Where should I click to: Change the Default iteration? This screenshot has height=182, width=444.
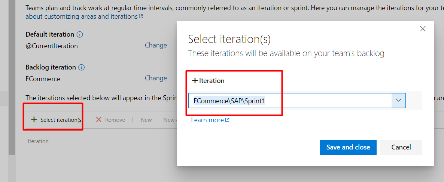(156, 45)
